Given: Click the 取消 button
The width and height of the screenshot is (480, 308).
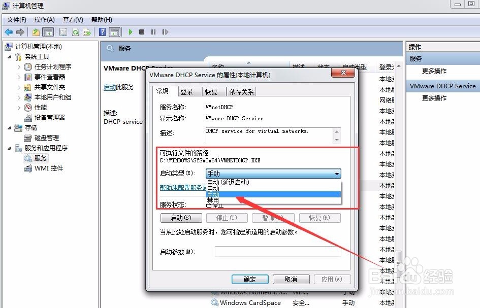Looking at the screenshot, I should click(x=291, y=279).
